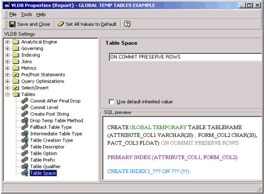264x194 pixels.
Task: Click the gear icon beside Drop Temp Table Method
Action: pos(24,121)
